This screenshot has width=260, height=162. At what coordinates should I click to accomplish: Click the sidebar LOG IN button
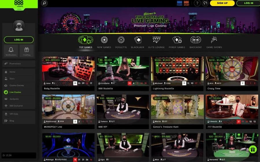click(x=19, y=40)
